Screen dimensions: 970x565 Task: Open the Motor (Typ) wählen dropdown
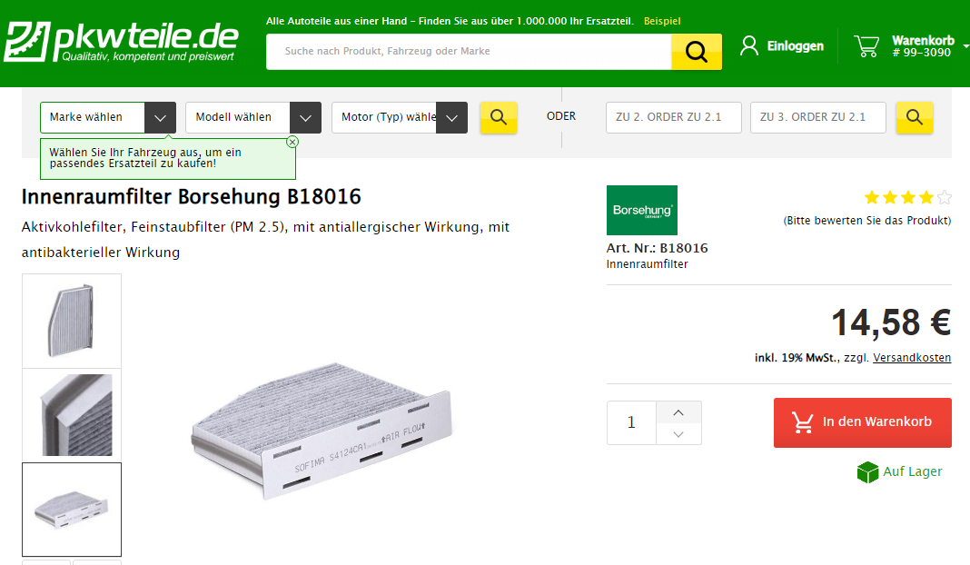[x=400, y=117]
